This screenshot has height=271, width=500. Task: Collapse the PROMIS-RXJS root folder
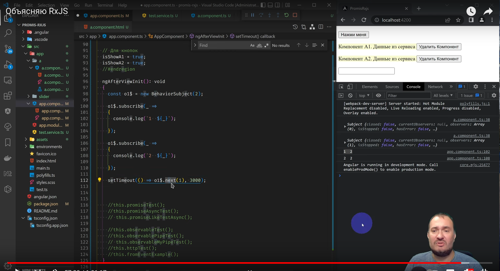pyautogui.click(x=19, y=25)
